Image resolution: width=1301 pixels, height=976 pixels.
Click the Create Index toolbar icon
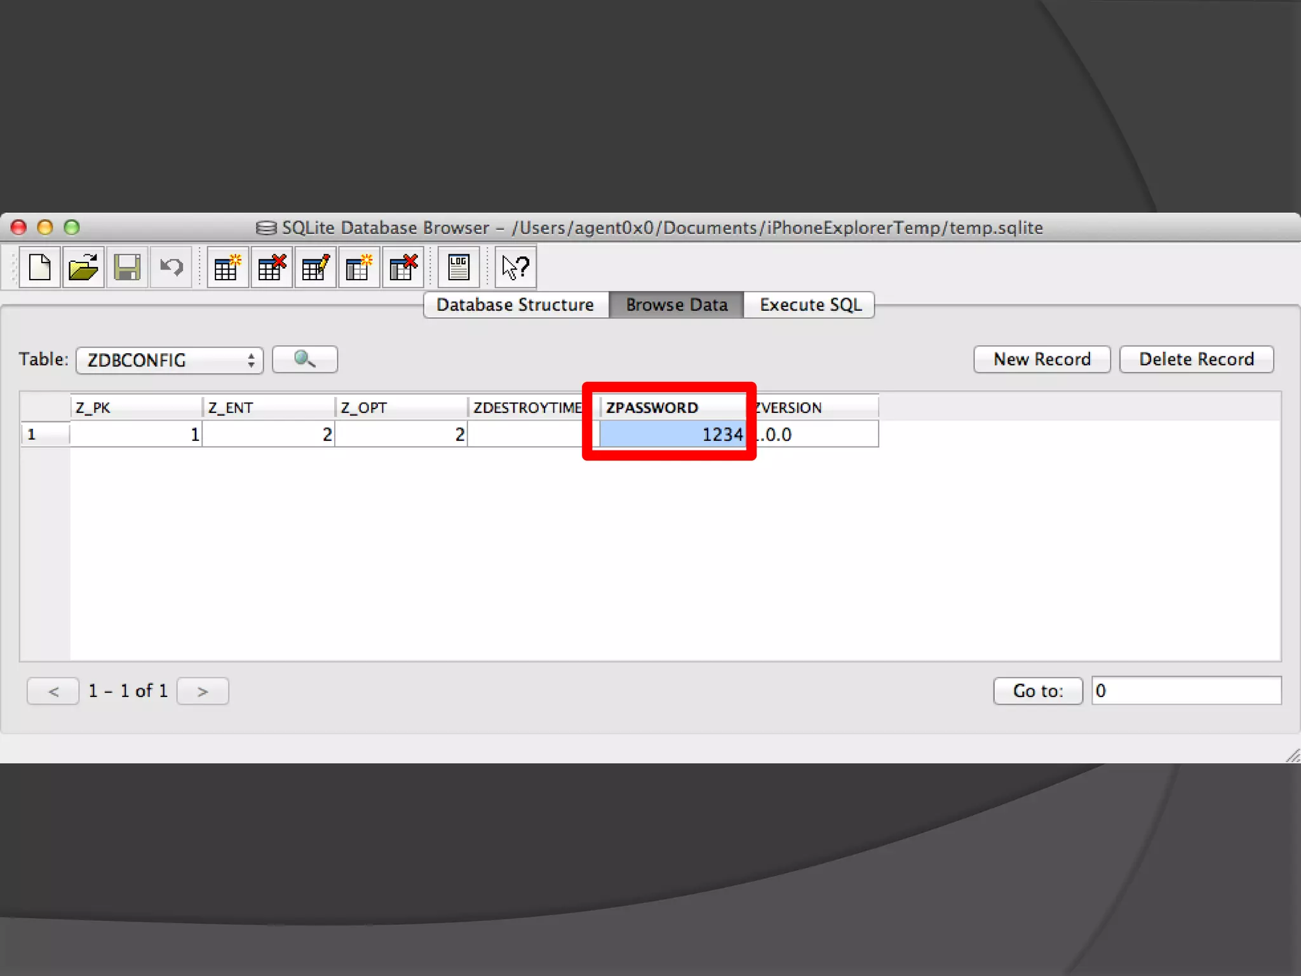pyautogui.click(x=359, y=268)
